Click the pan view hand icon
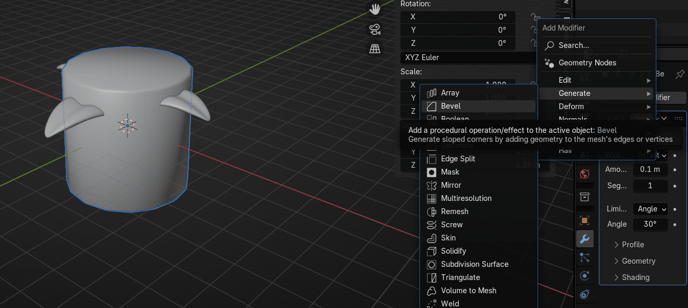The image size is (688, 308). click(375, 9)
